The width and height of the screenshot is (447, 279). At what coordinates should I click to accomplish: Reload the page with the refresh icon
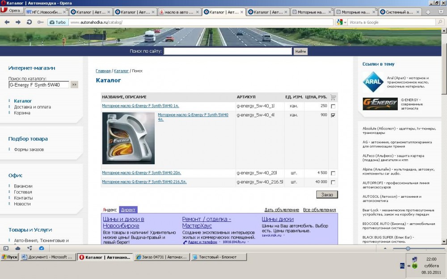(x=29, y=22)
